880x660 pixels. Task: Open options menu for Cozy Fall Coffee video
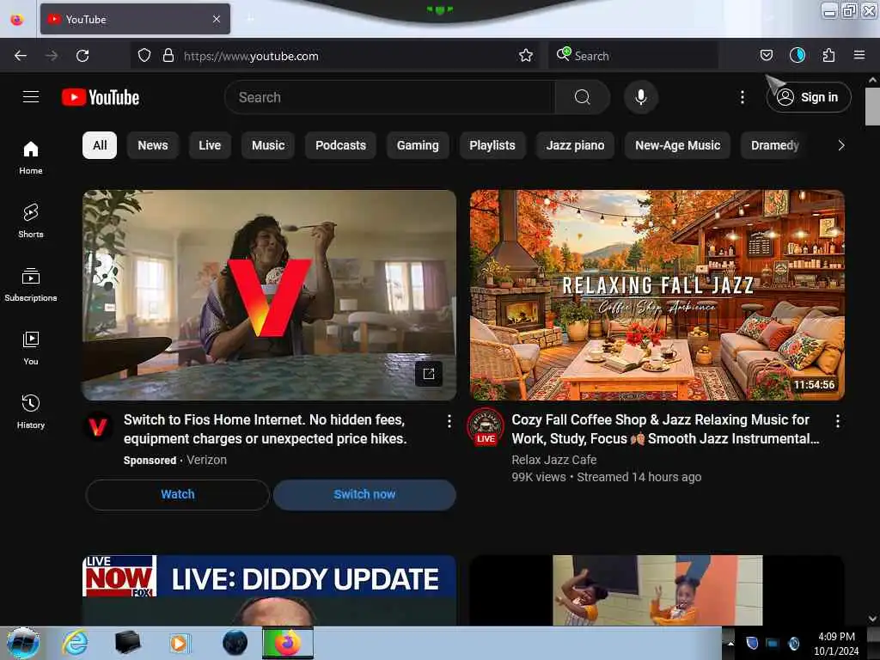point(837,421)
